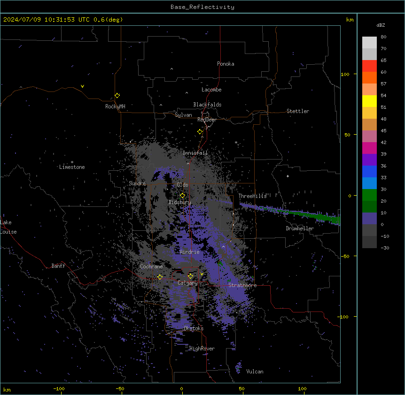The height and width of the screenshot is (395, 405).
Task: Click the red 60-65 dBZ legend swatch
Action: click(369, 66)
